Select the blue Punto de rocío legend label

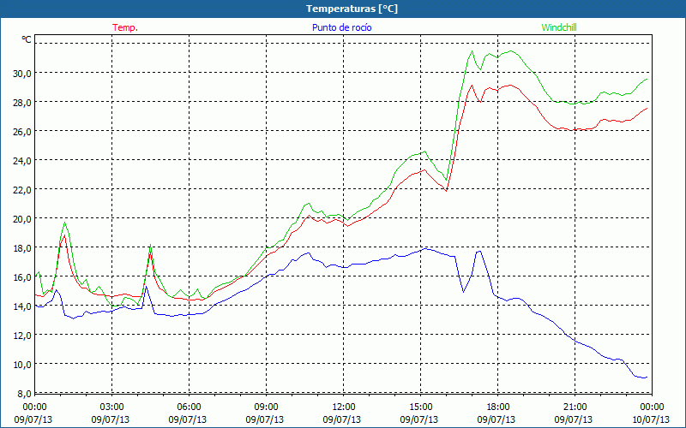coord(341,27)
